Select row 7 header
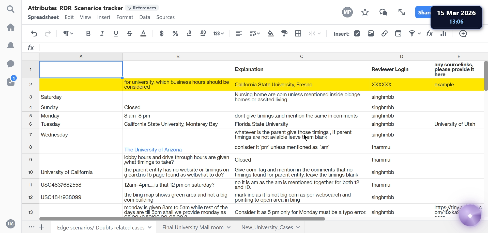 click(30, 135)
